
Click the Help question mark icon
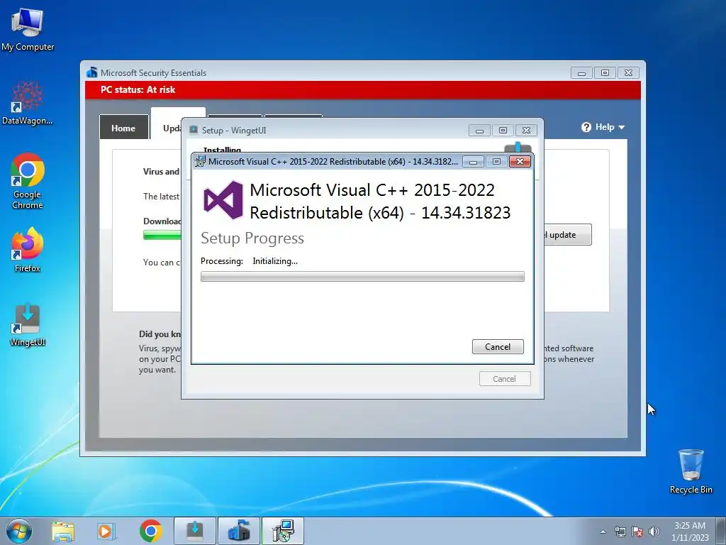[x=586, y=127]
